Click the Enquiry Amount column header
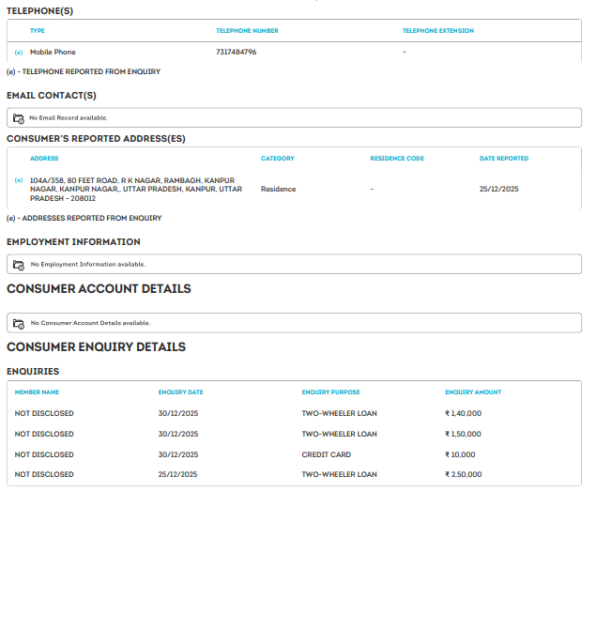The image size is (596, 629). click(x=473, y=392)
